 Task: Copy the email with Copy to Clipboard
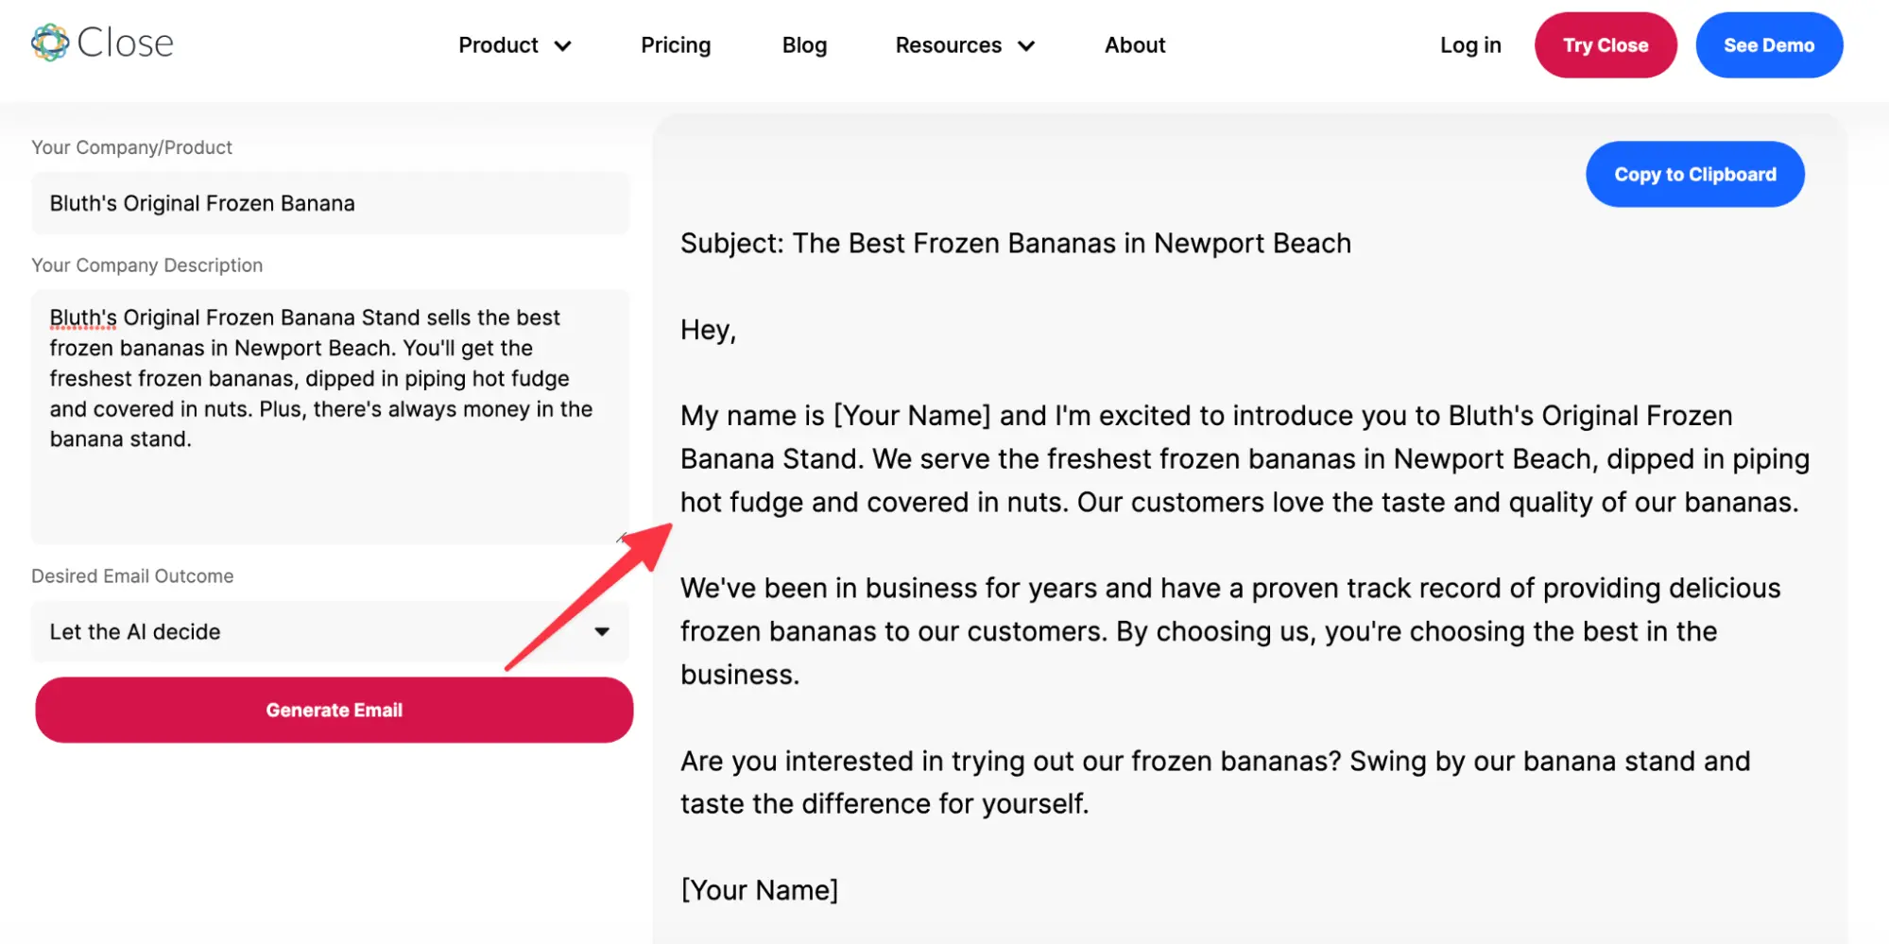tap(1694, 175)
